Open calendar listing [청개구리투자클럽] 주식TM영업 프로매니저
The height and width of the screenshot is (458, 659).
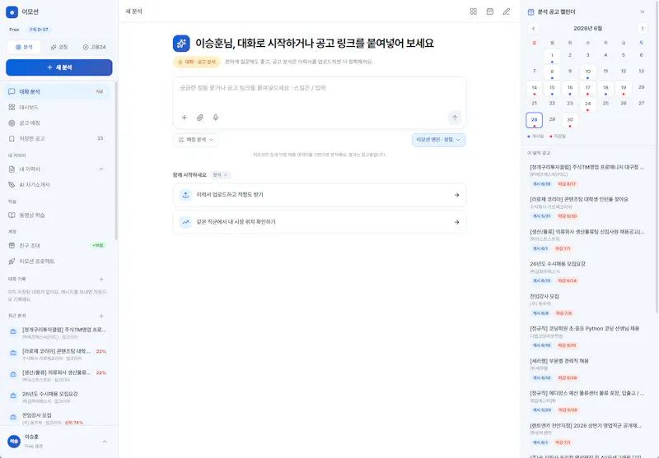tap(587, 175)
